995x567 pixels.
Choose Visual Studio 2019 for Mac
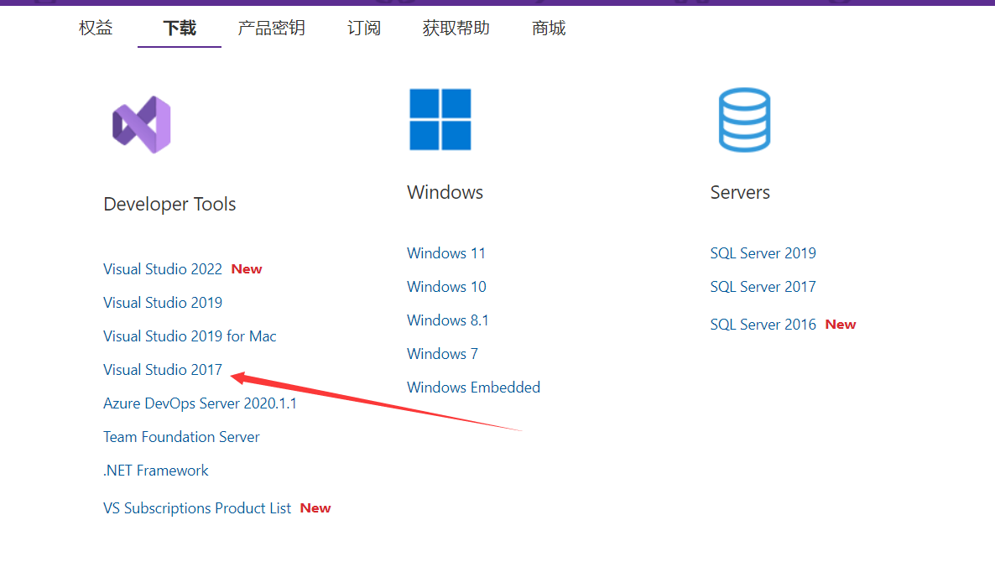pos(190,336)
